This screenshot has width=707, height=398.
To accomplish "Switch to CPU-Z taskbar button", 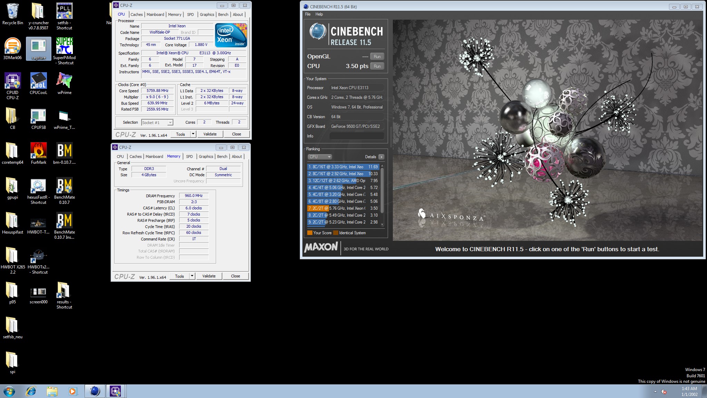I will pos(115,391).
